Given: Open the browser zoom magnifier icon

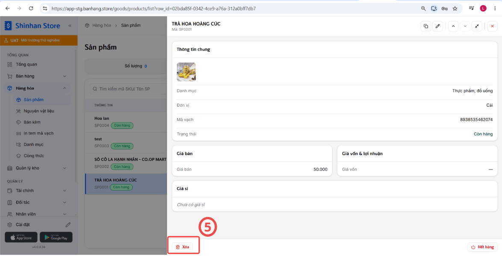Looking at the screenshot, I should [x=423, y=9].
